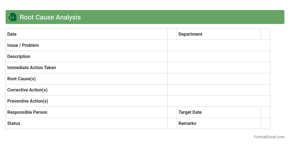Click the Preventive Action(s) value field
290x145 pixels.
219,101
